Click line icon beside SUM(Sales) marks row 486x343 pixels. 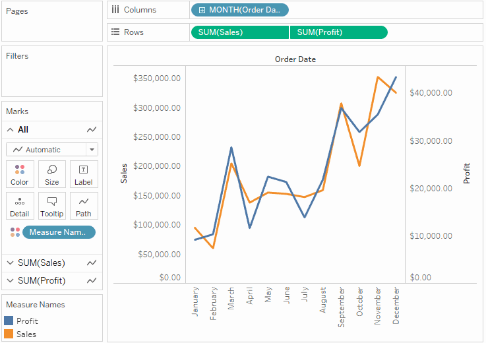[x=92, y=263]
